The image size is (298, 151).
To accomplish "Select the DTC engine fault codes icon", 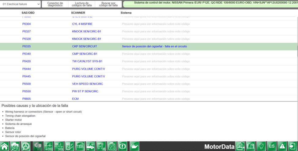I will (38, 146).
